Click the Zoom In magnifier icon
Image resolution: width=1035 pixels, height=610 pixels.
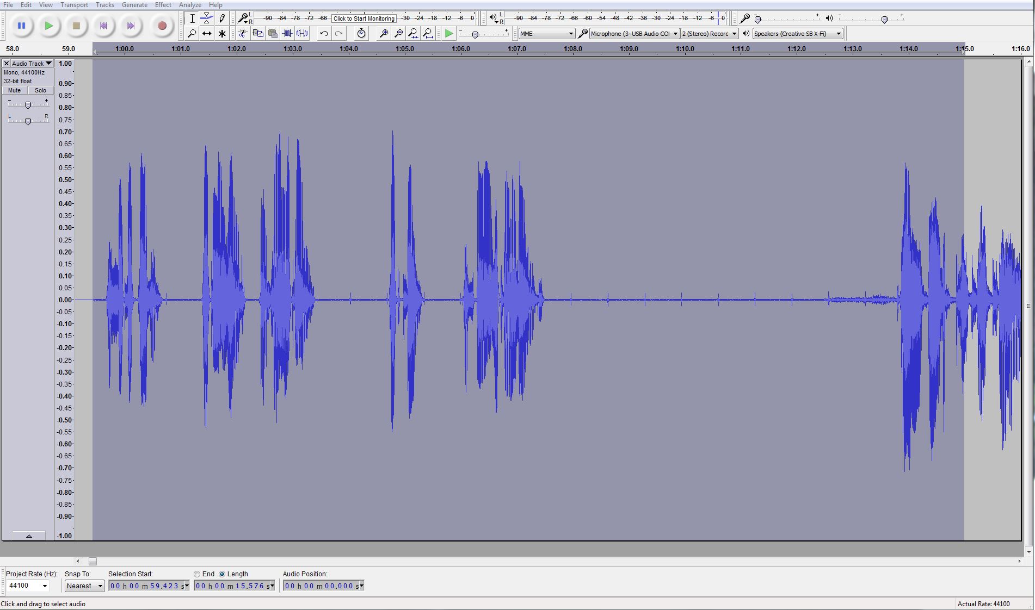pyautogui.click(x=384, y=34)
